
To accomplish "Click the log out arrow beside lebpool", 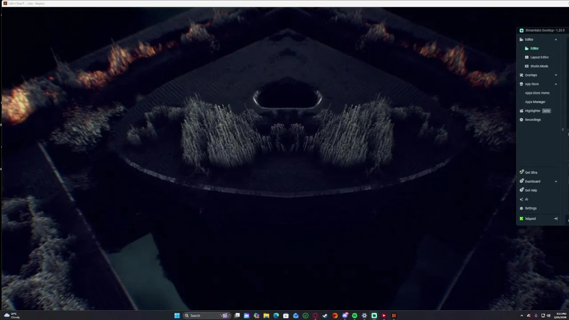I will (x=556, y=219).
